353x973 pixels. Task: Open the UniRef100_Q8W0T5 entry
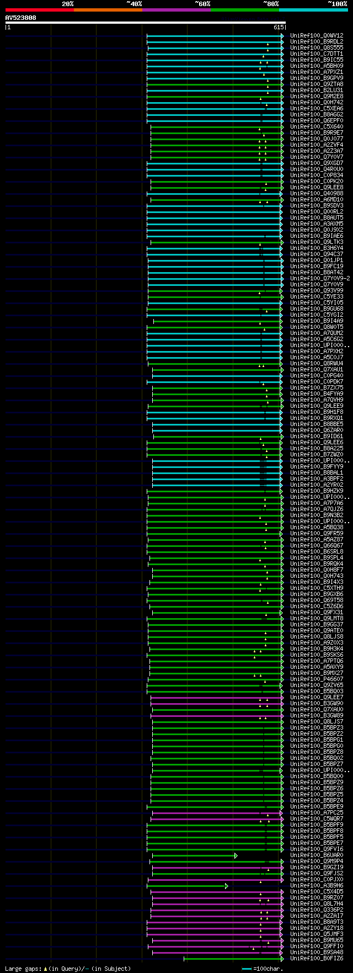[317, 327]
